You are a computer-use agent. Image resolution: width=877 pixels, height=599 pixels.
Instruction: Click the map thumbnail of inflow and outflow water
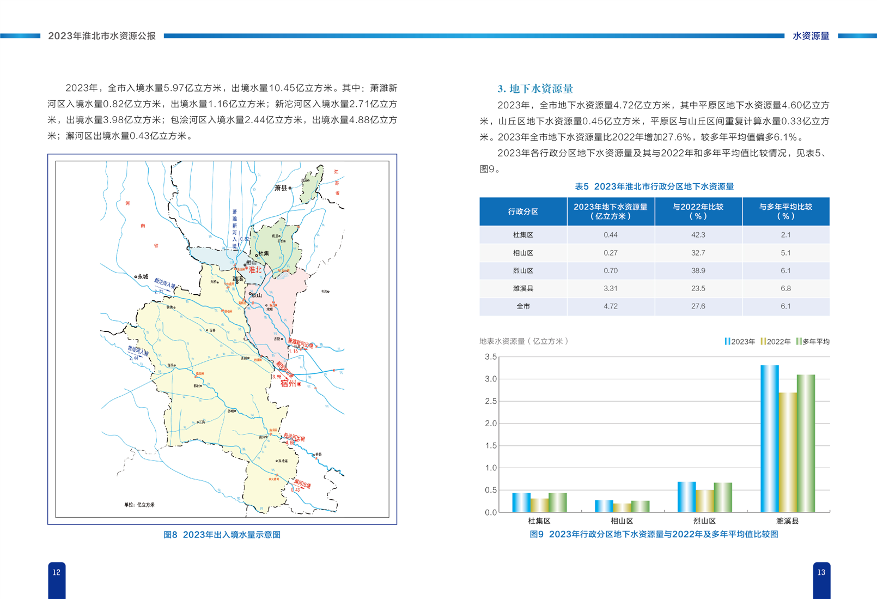222,339
